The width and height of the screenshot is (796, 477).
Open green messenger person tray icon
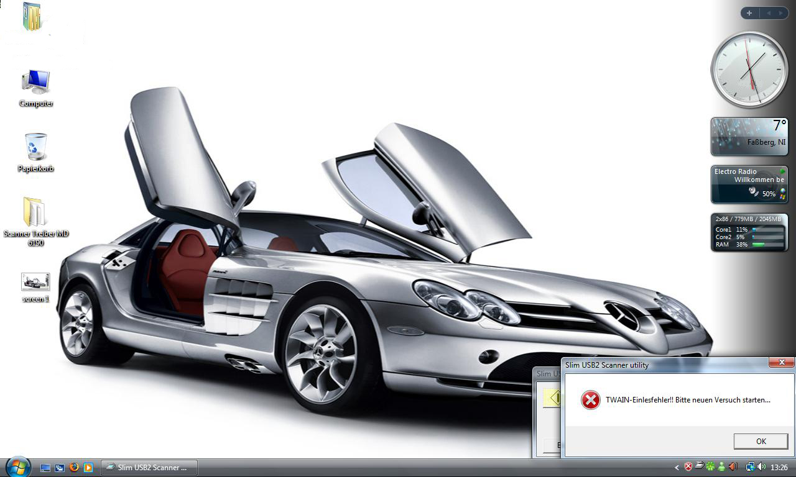(721, 466)
